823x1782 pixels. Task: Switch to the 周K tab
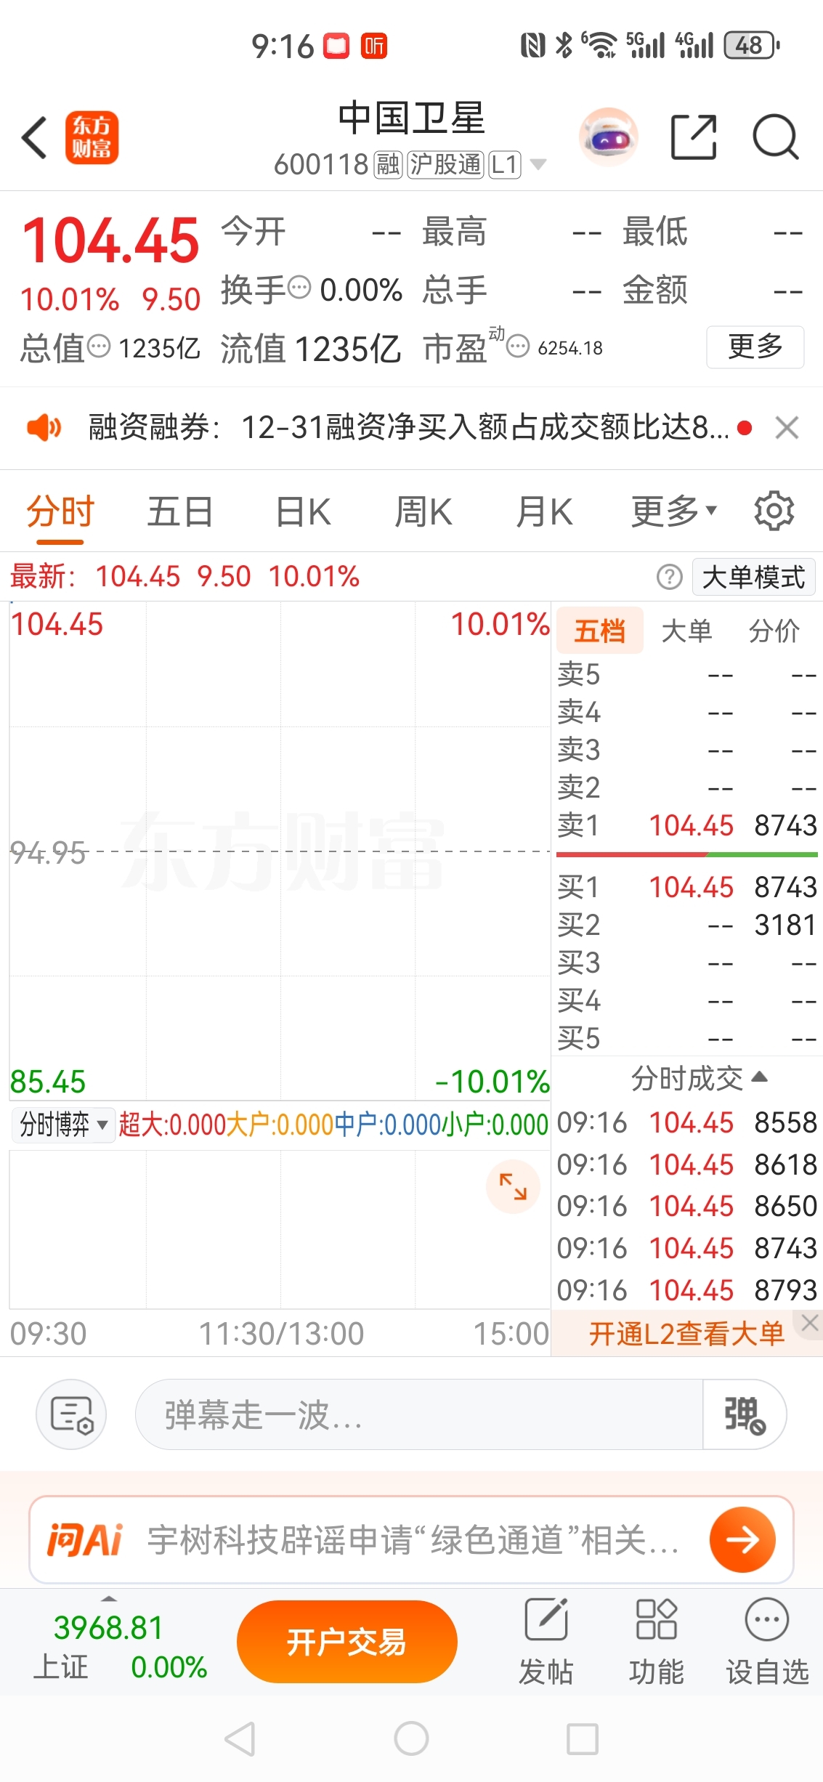pyautogui.click(x=423, y=511)
